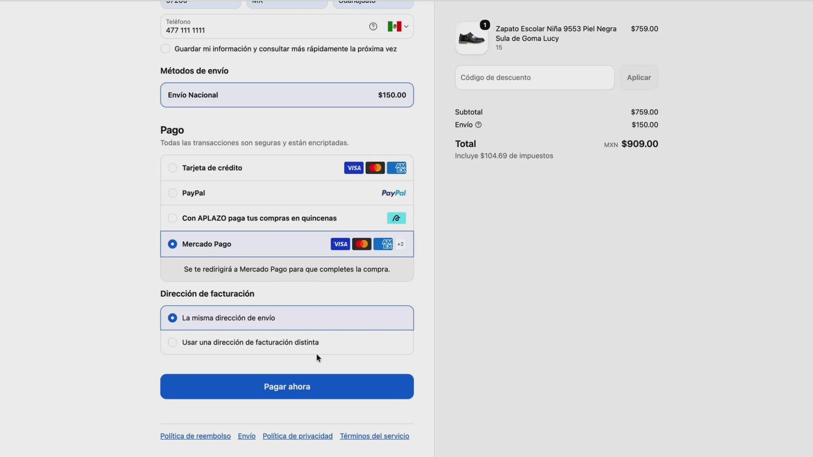Screen dimensions: 813x457
Task: Click the Aplicar discount button
Action: (x=639, y=77)
